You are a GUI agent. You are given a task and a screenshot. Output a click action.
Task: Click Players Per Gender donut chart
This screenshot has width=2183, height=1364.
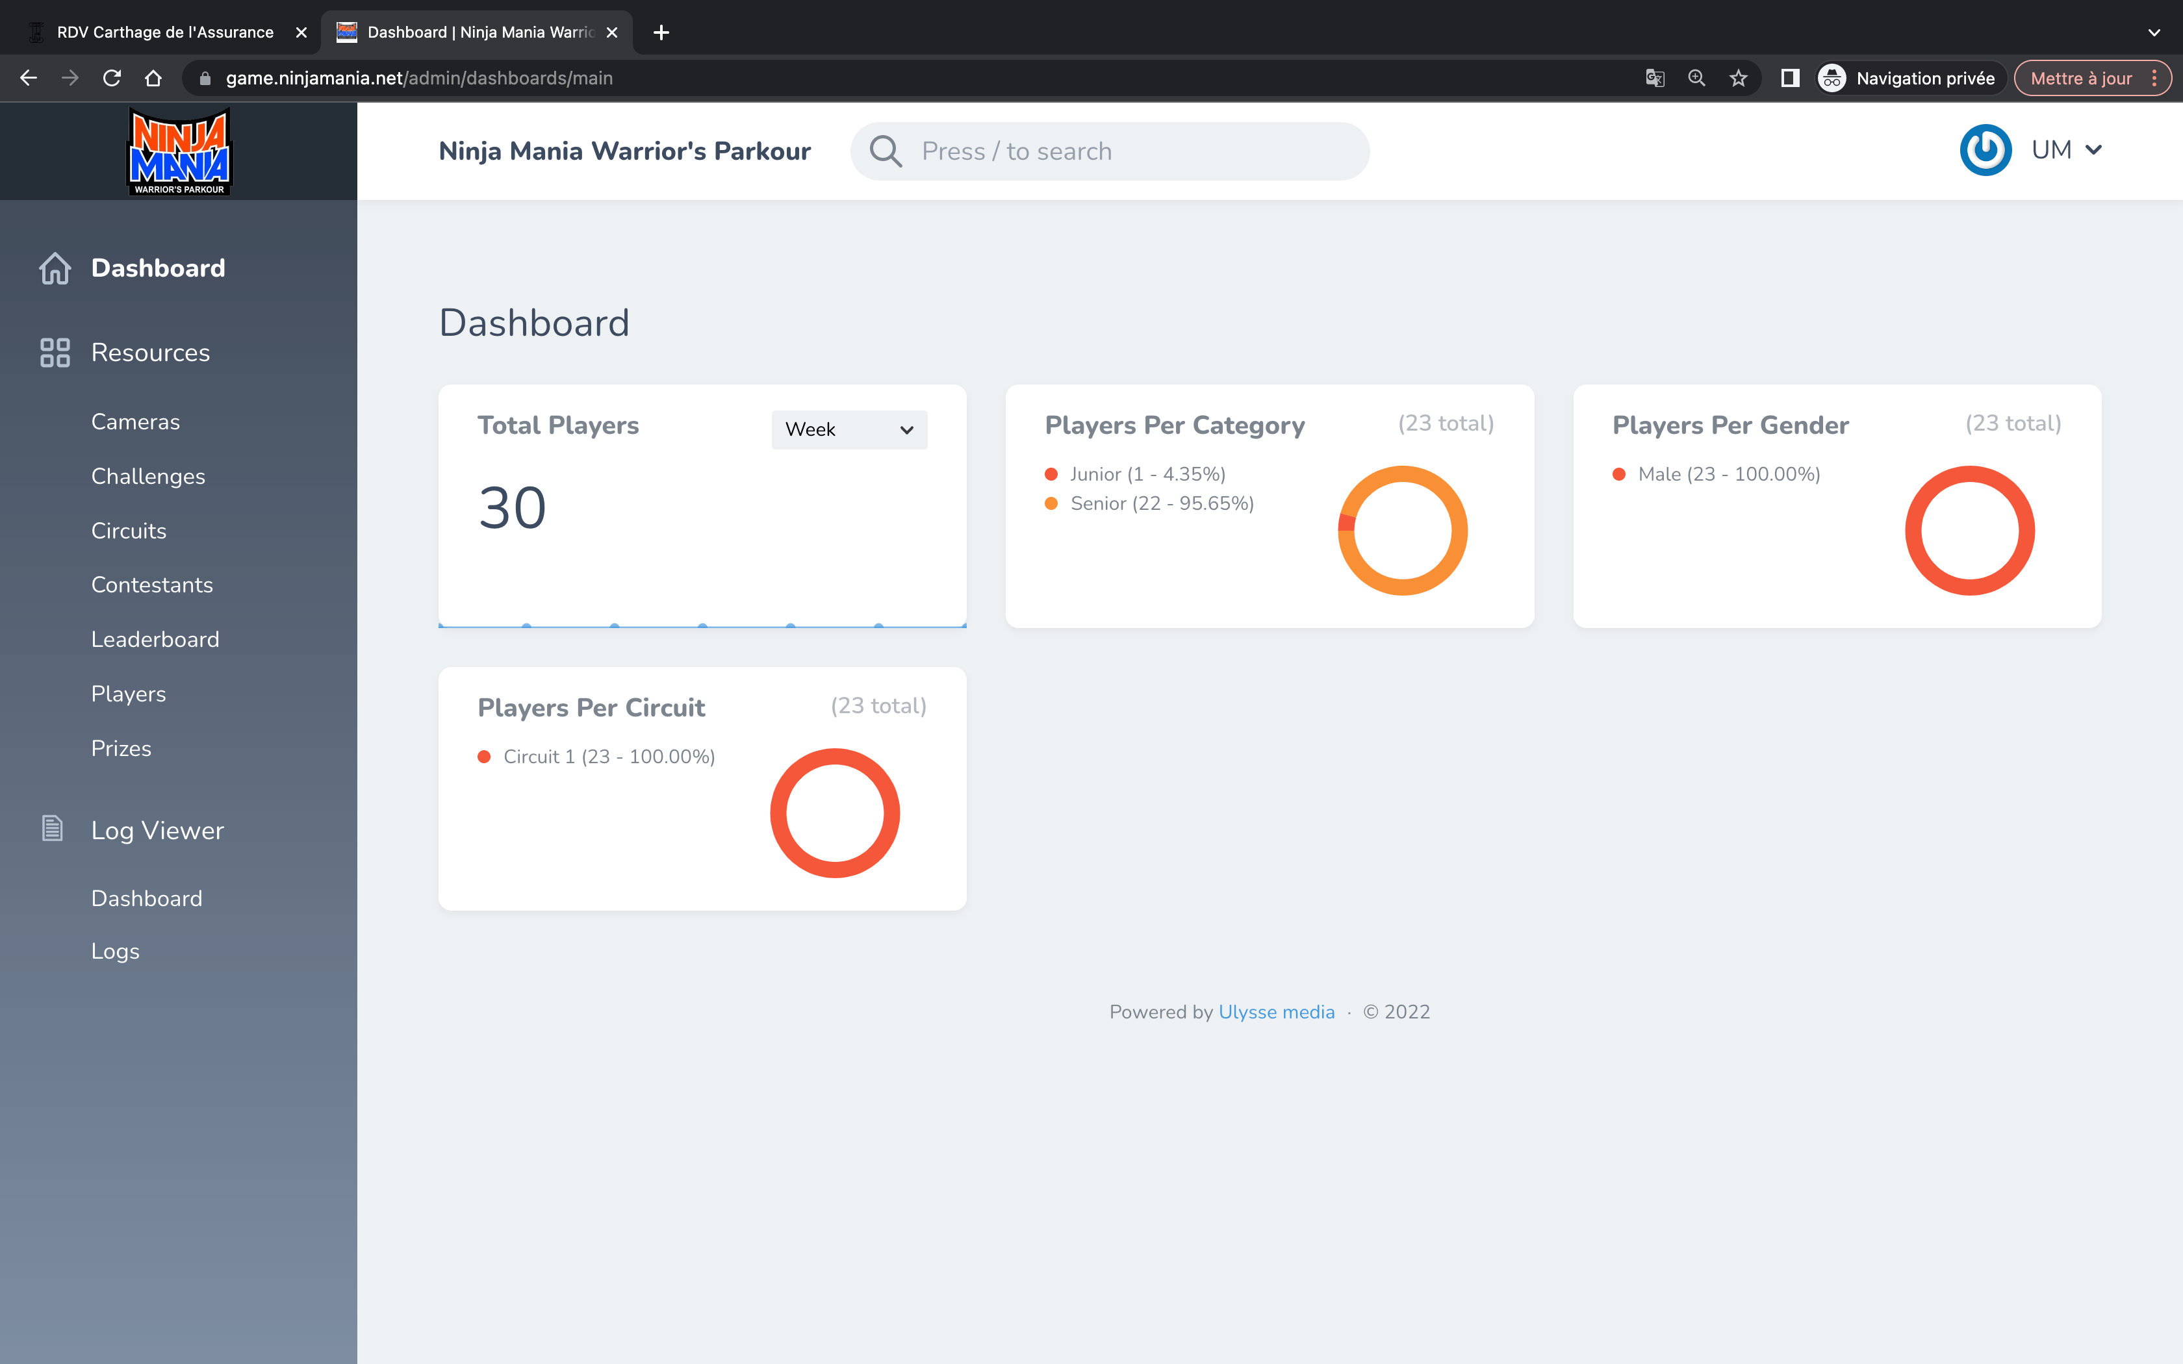tap(1970, 531)
